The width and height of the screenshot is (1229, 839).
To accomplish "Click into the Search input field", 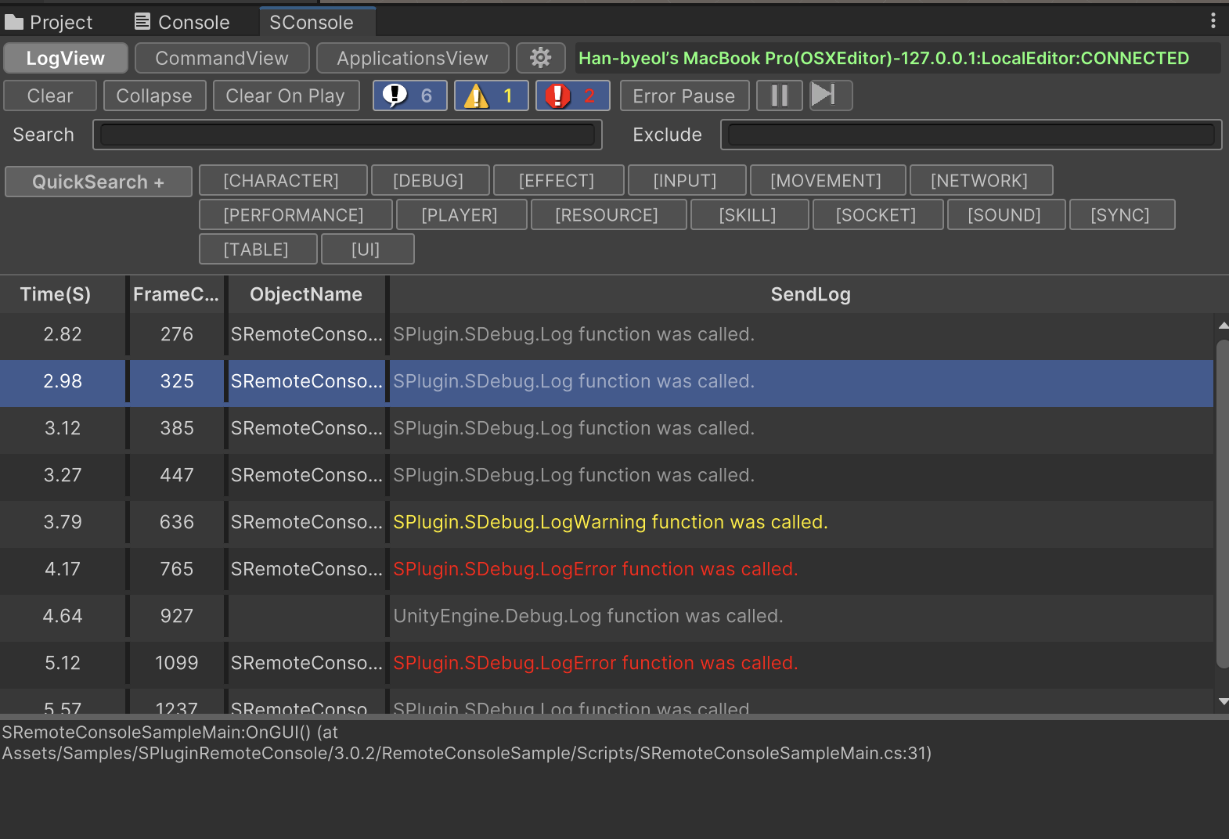I will 348,135.
